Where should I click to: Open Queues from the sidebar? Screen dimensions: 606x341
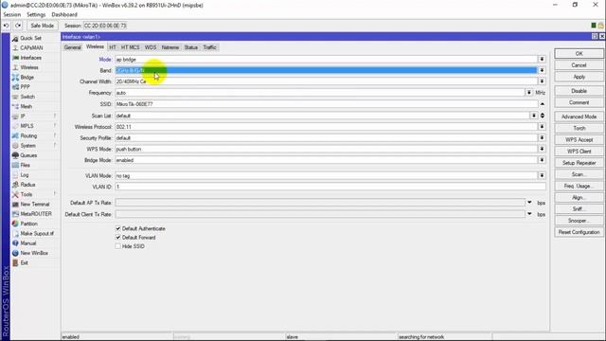tap(28, 155)
